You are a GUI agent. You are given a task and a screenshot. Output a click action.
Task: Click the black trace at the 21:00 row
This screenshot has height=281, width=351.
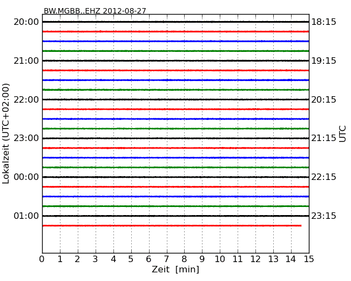tap(175, 61)
